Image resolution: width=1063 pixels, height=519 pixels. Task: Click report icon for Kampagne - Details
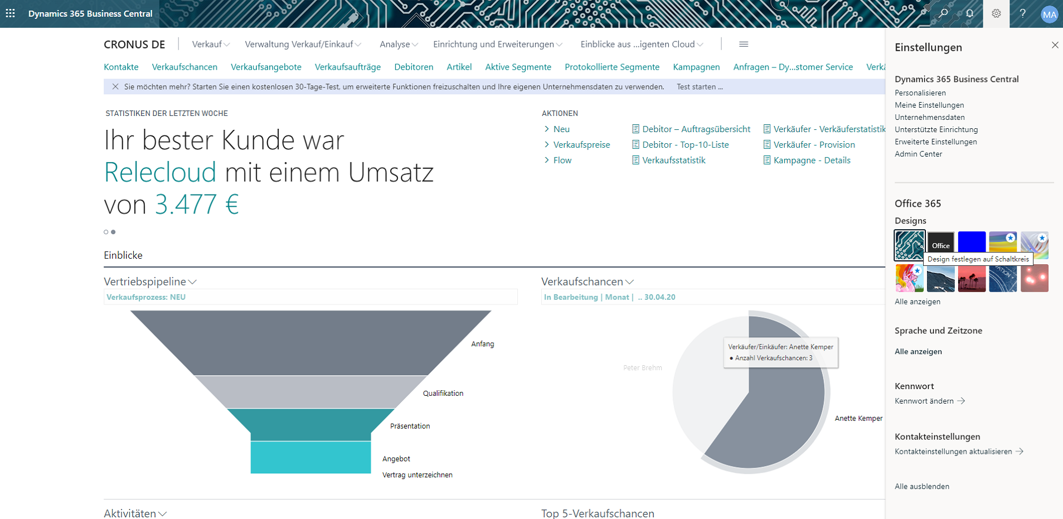(x=767, y=160)
